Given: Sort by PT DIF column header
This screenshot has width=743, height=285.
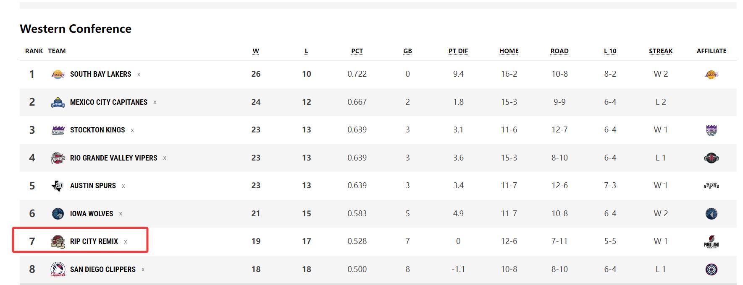Looking at the screenshot, I should coord(458,51).
